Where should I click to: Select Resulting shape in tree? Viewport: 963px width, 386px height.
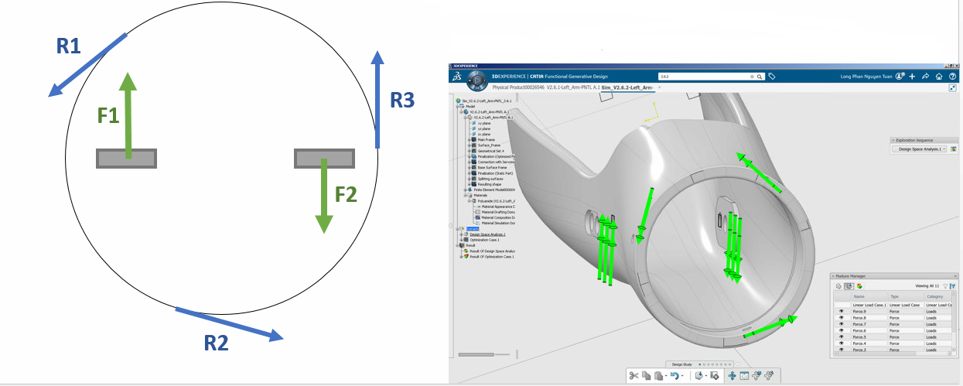(489, 184)
